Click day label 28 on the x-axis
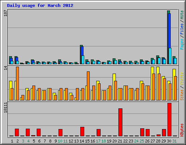The image size is (186, 145). [158, 141]
